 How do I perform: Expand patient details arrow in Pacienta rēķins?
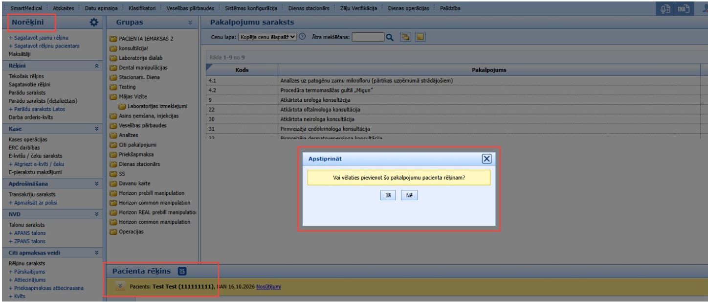119,286
